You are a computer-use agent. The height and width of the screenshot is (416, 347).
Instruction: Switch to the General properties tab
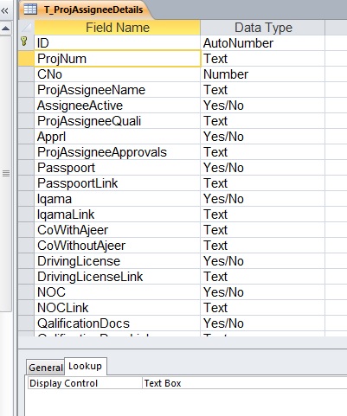(x=46, y=368)
